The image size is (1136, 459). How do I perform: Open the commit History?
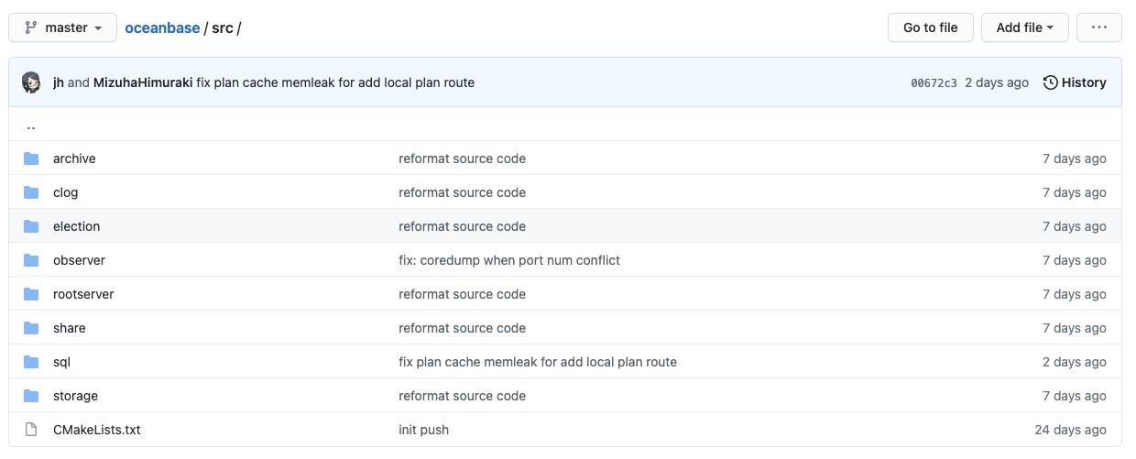pos(1075,82)
